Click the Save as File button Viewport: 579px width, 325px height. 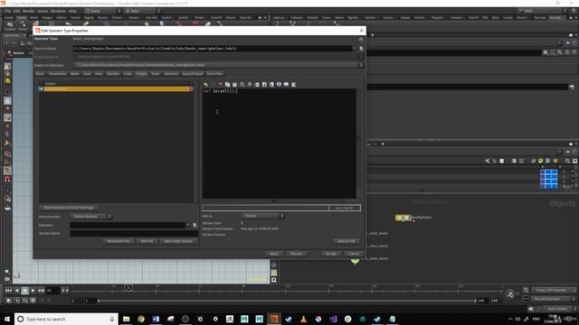click(346, 241)
